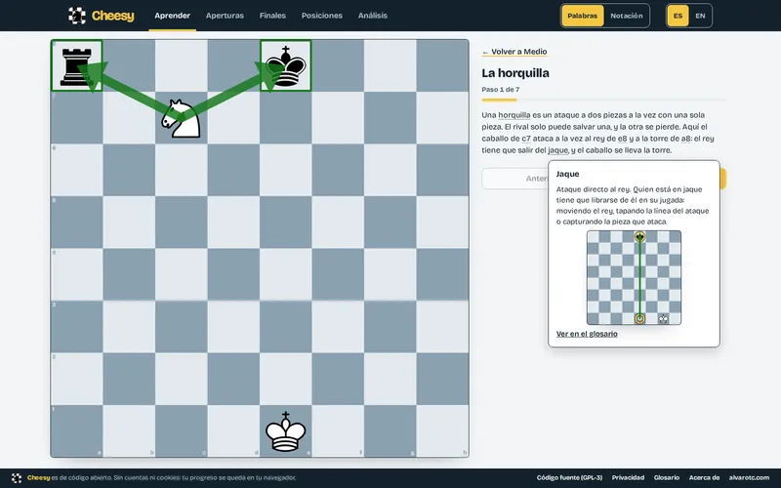
Task: Click the Cheesy logo icon in header
Action: click(x=77, y=16)
